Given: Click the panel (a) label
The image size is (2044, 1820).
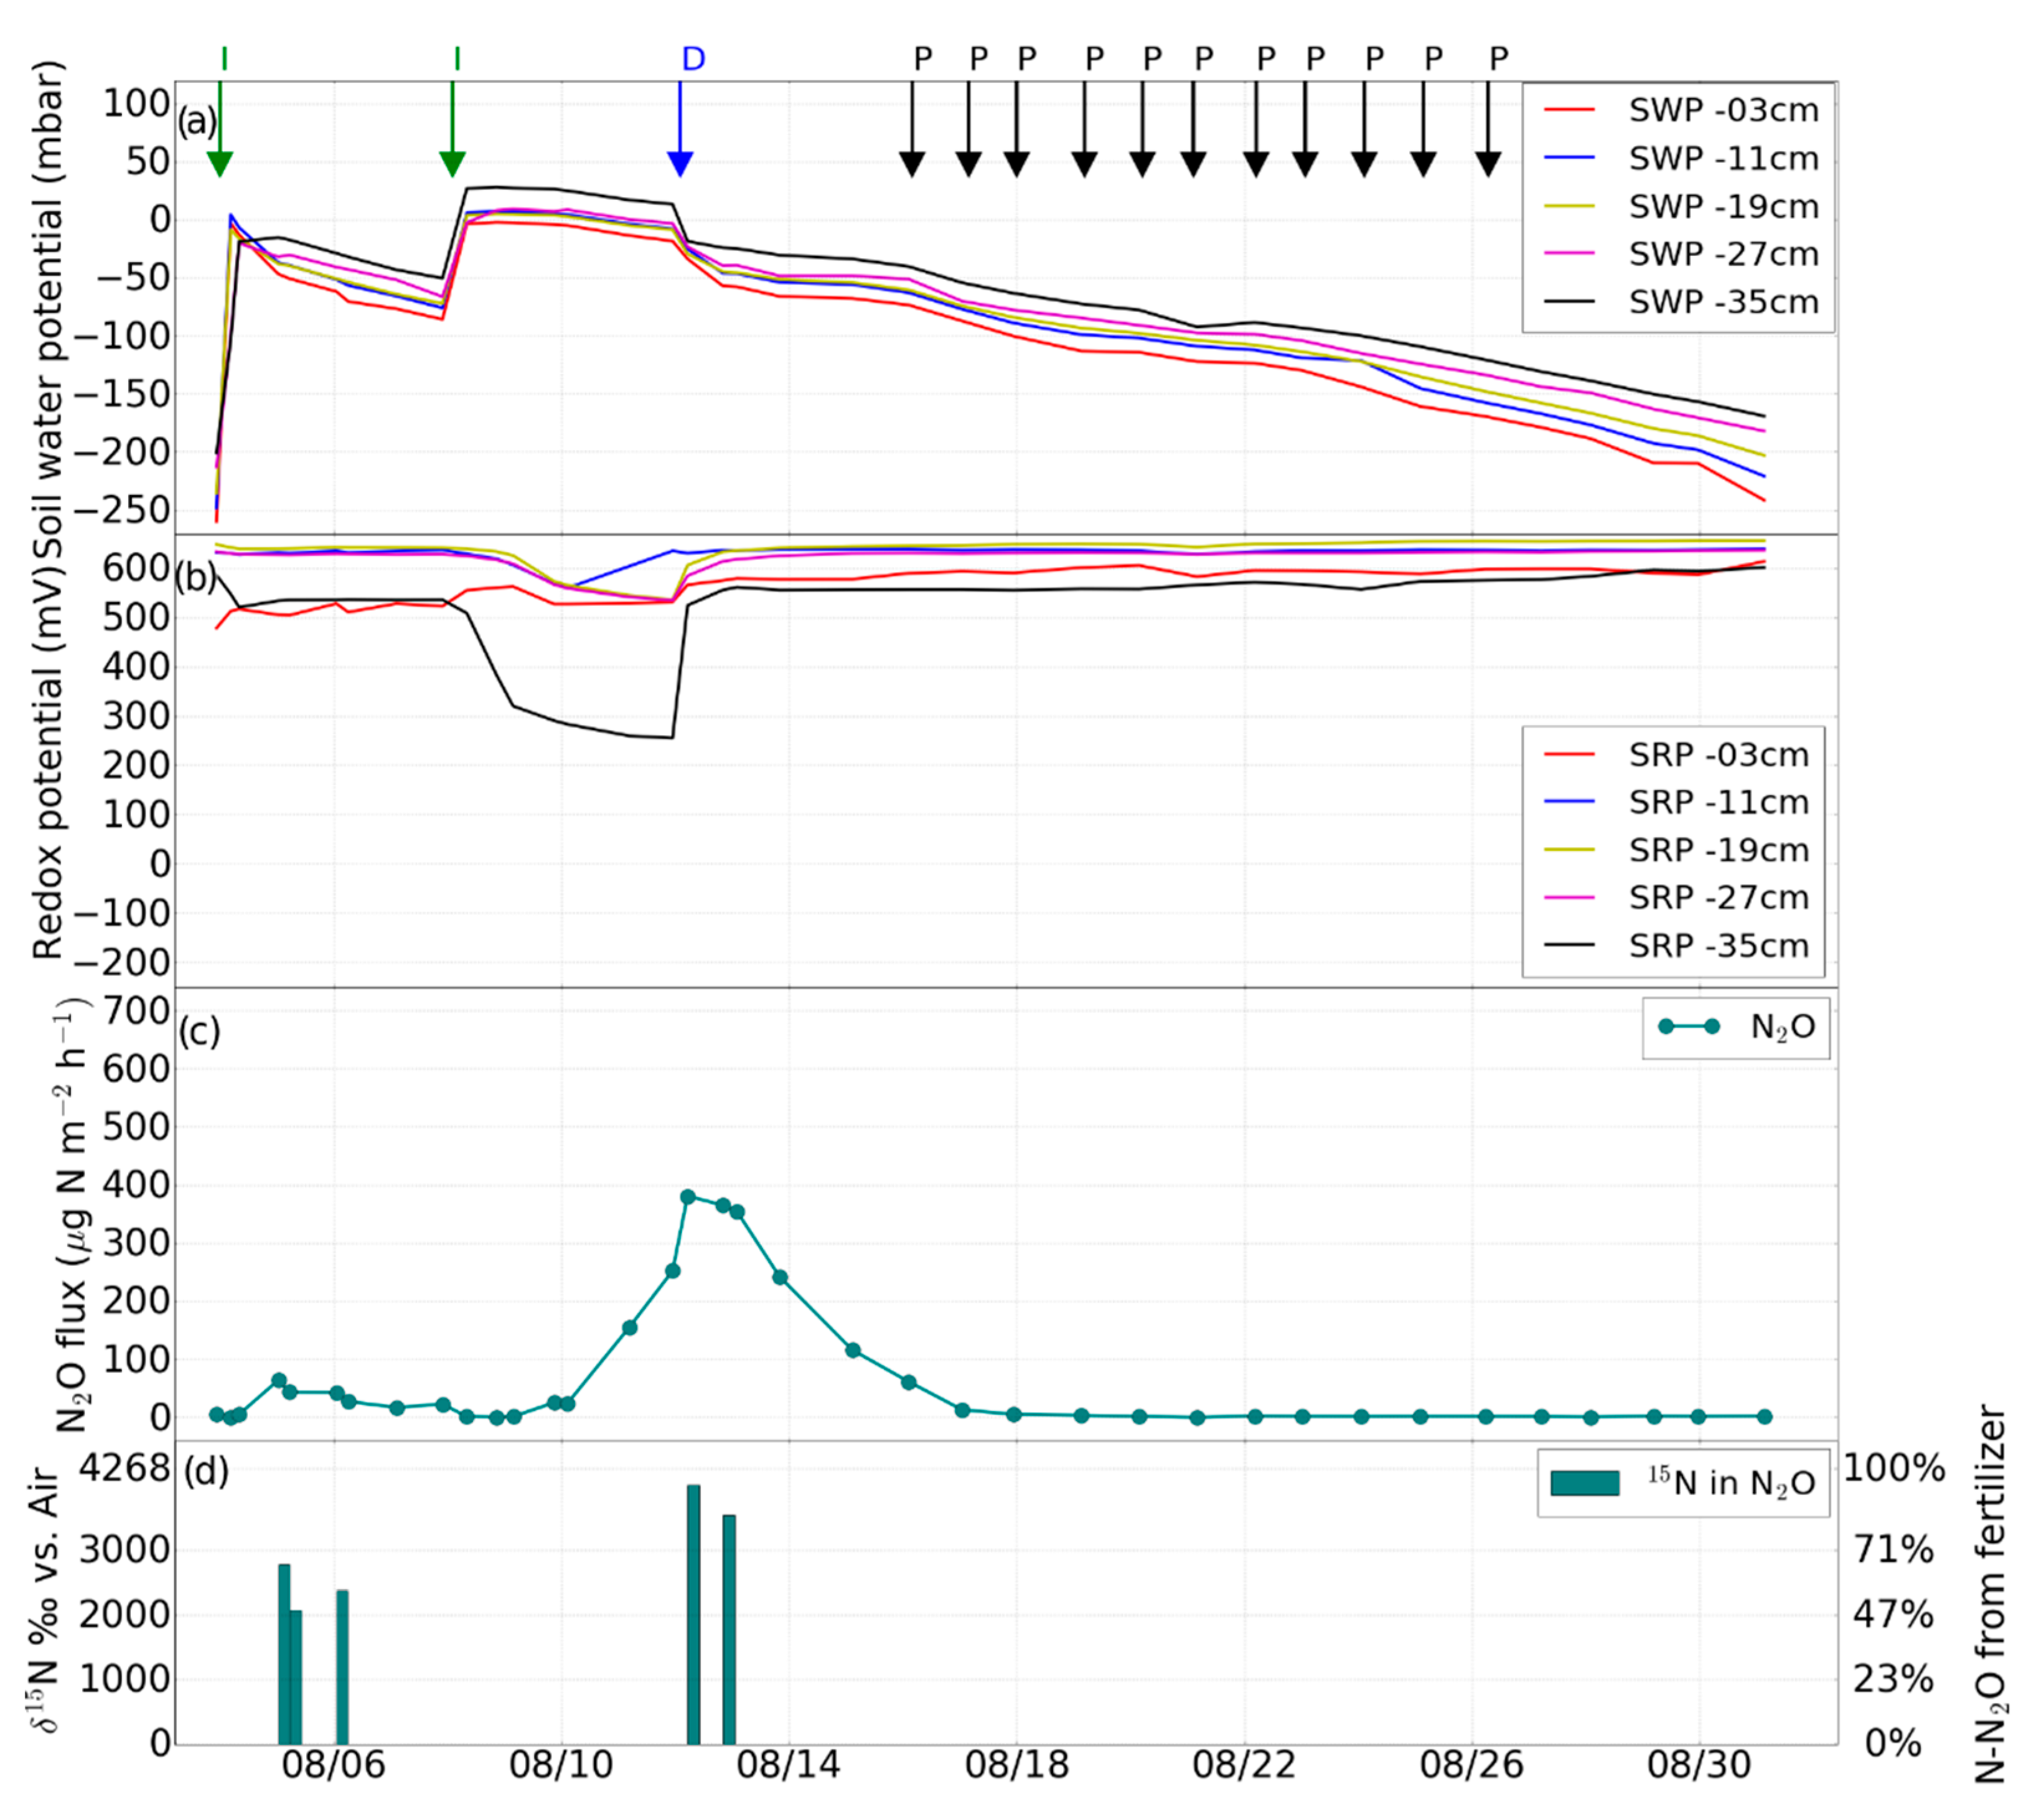Looking at the screenshot, I should coord(197,122).
